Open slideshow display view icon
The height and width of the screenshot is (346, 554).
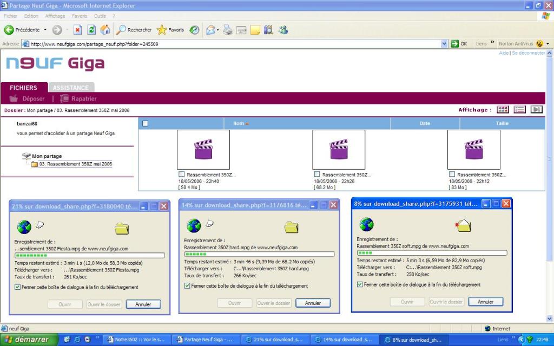[x=536, y=109]
